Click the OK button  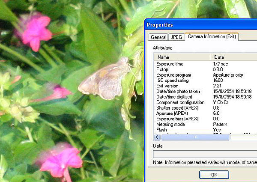[214, 175]
